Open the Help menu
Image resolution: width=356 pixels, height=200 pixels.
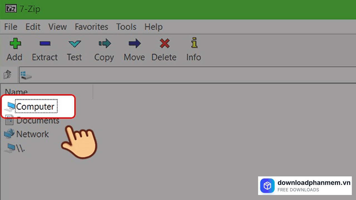[153, 27]
